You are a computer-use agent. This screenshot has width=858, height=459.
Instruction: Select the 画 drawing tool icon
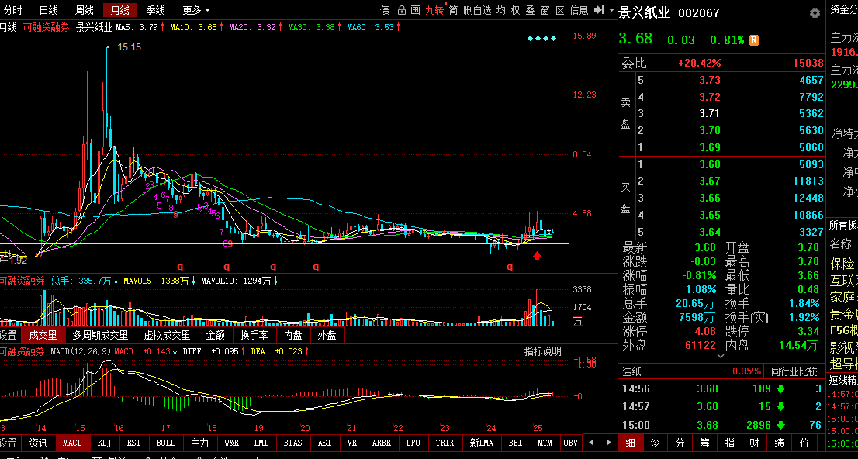(415, 10)
